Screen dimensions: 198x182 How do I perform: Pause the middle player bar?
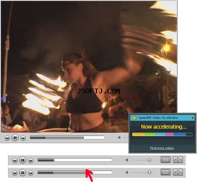click(x=23, y=160)
